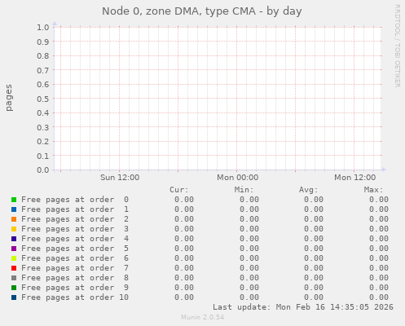Click the 1.0 y-axis value

(43, 27)
